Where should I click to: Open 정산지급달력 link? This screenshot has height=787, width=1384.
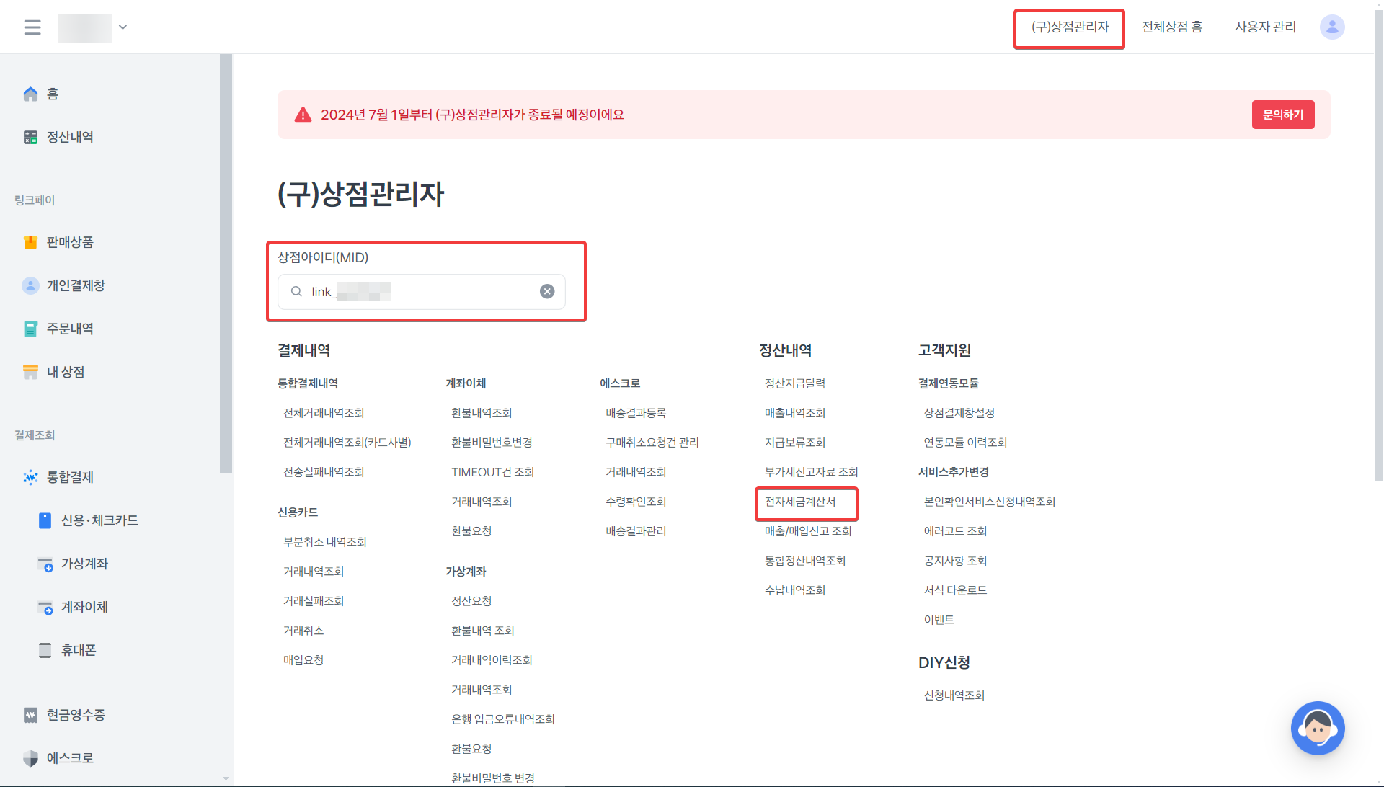point(794,383)
